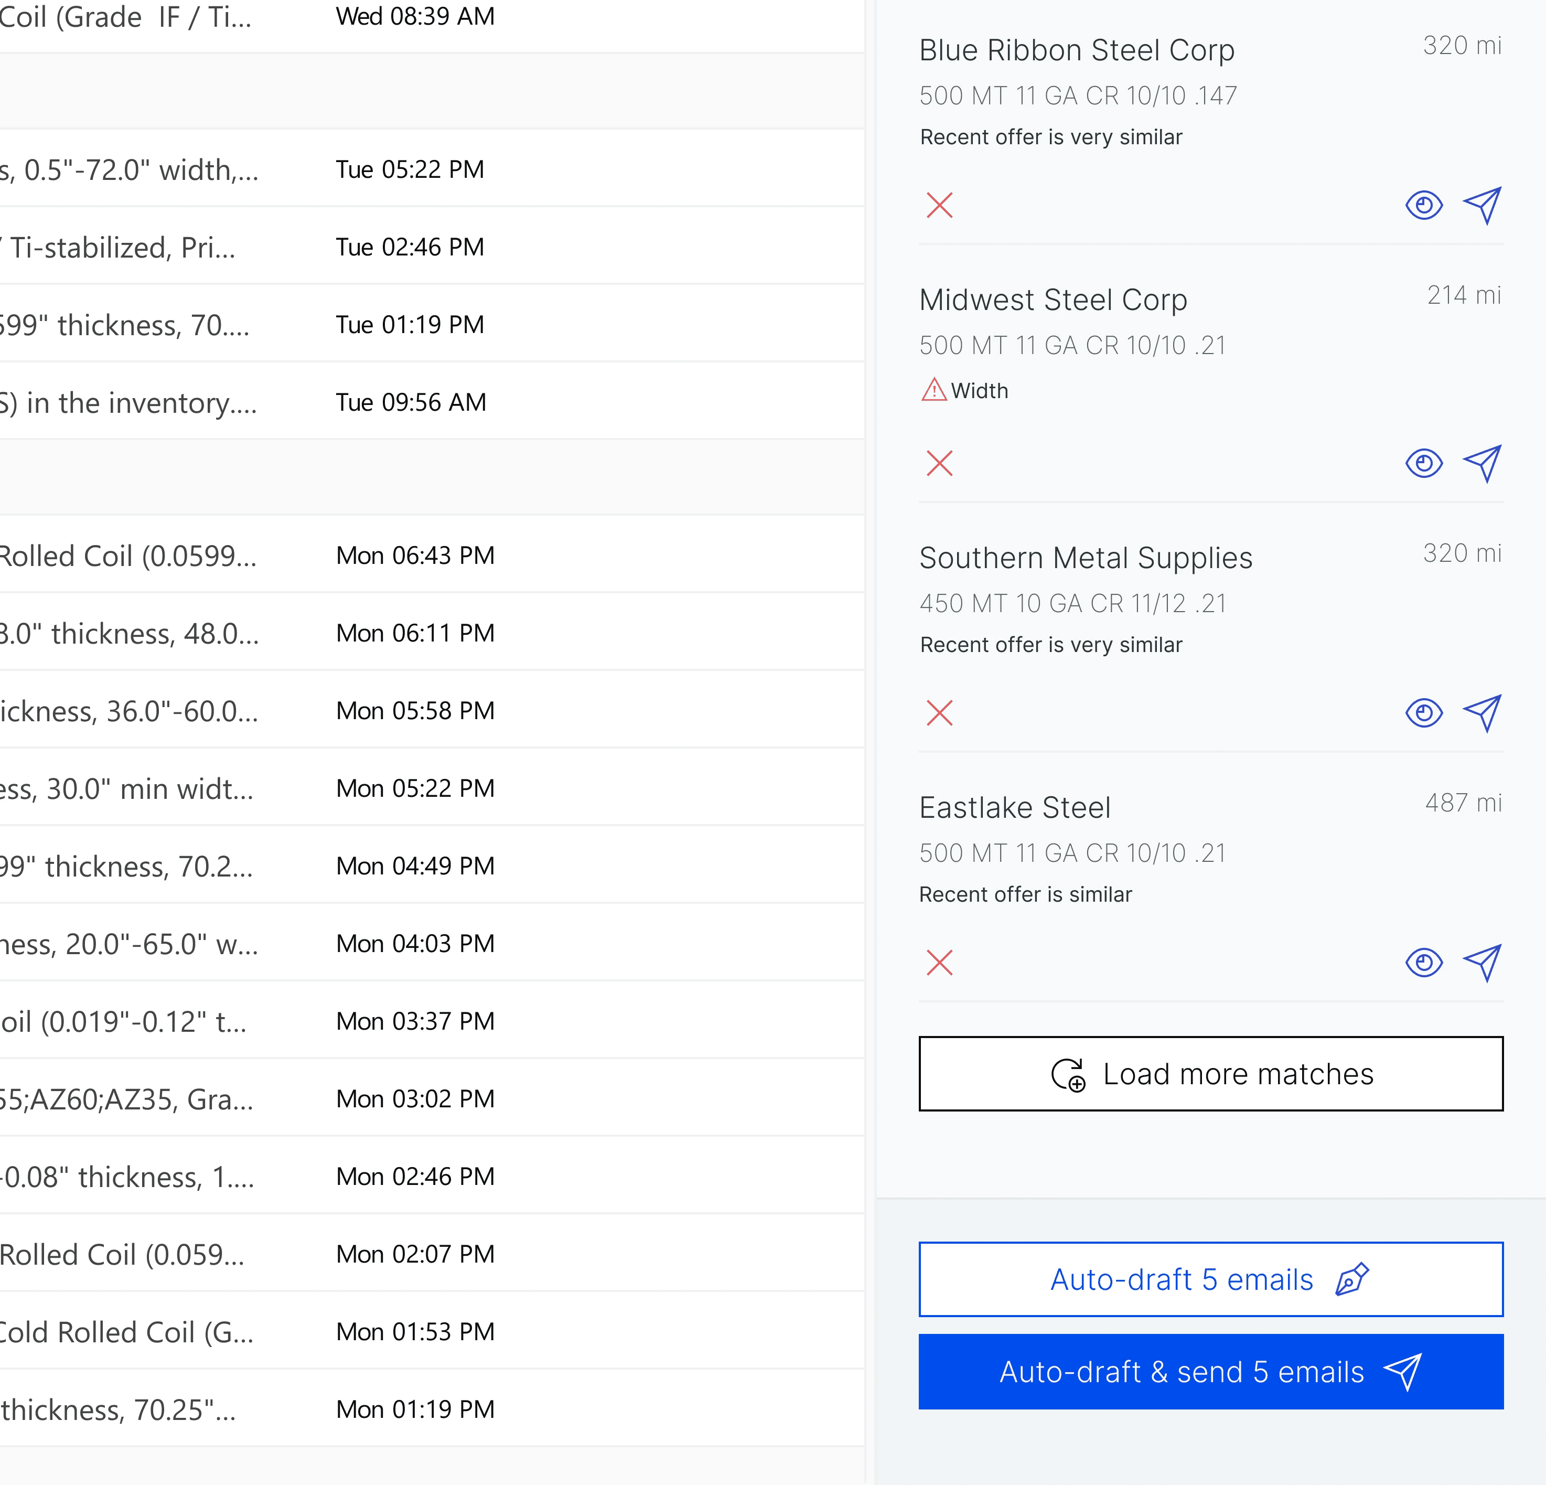Select the Midwest Steel Corp company name
1546x1485 pixels.
1052,300
